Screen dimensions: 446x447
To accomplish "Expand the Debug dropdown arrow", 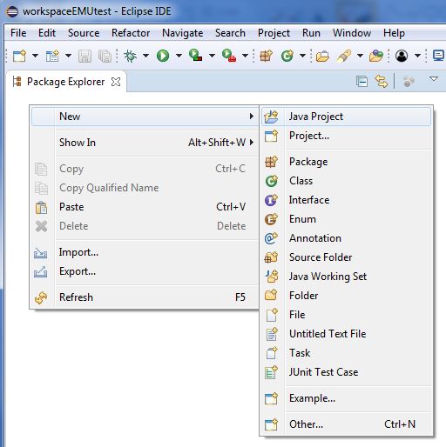I will tap(146, 56).
